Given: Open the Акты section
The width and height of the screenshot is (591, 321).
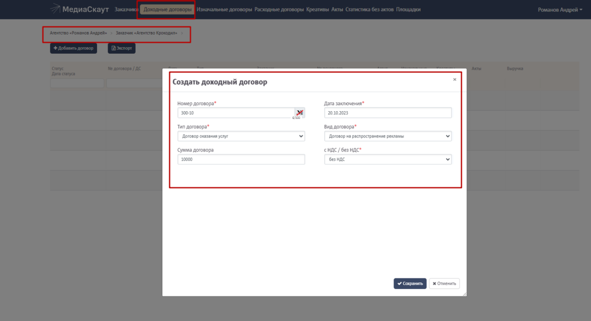Looking at the screenshot, I should pyautogui.click(x=337, y=10).
